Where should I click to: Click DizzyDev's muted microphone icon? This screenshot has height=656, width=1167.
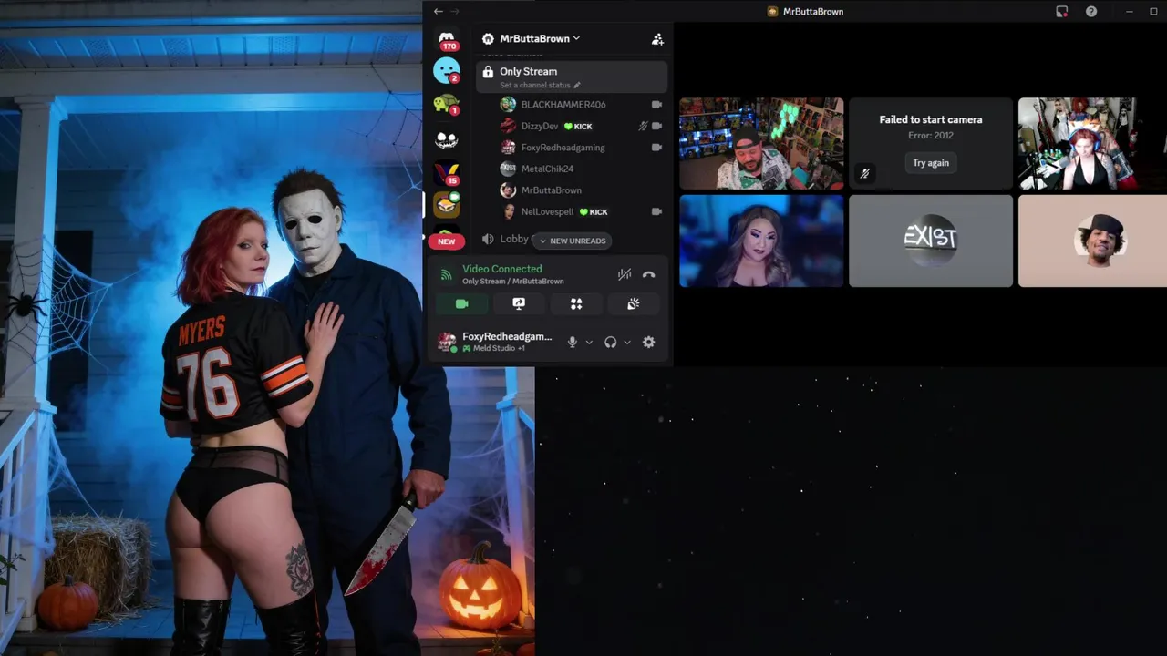(x=643, y=126)
